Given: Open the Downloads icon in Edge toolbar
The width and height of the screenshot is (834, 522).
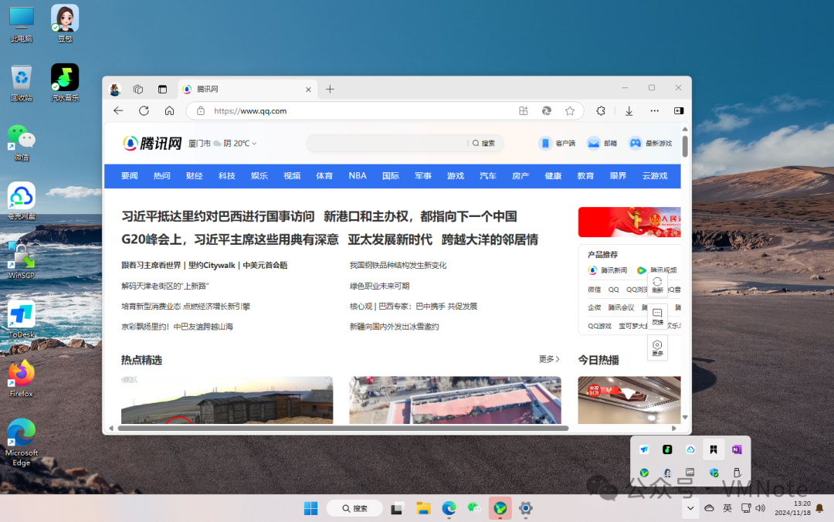Looking at the screenshot, I should point(629,110).
